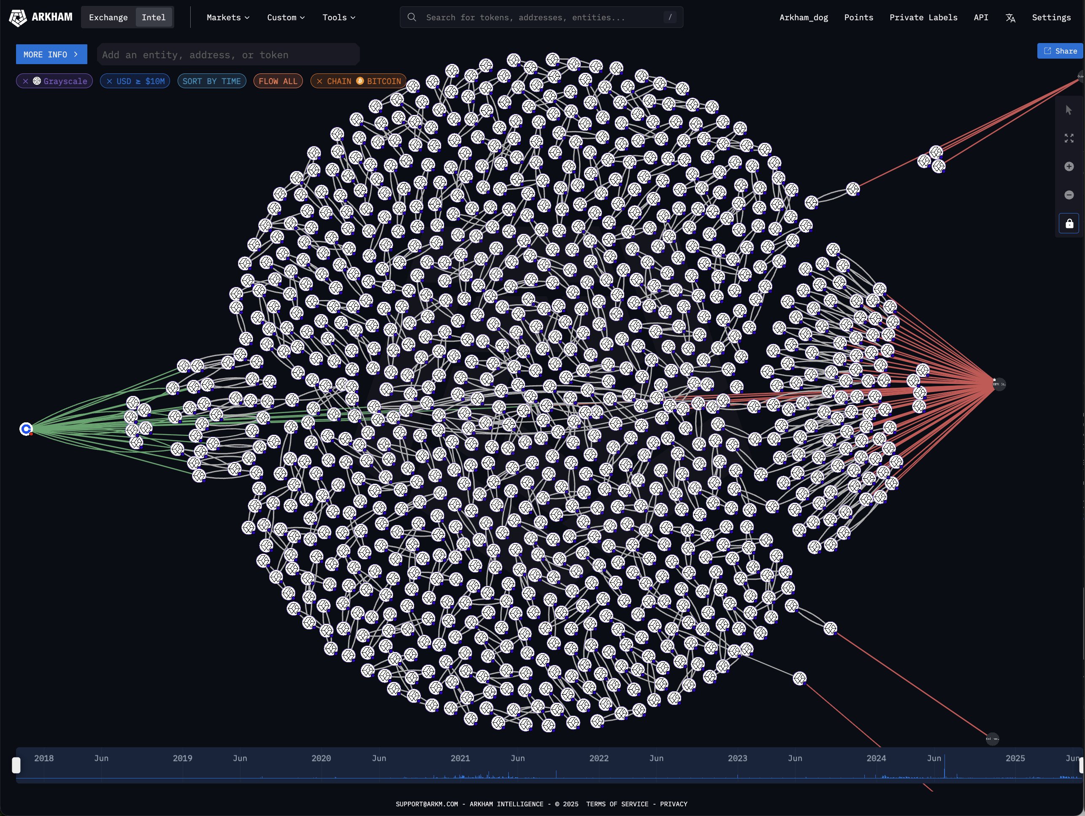Open the Arkham_dog account menu
Image resolution: width=1085 pixels, height=816 pixels.
tap(804, 17)
